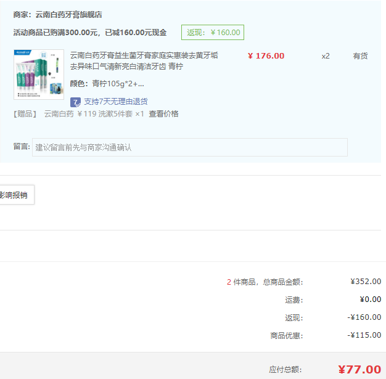Screen dimensions: 386x379
Task: Click the x2 quantity indicator
Action: point(326,56)
